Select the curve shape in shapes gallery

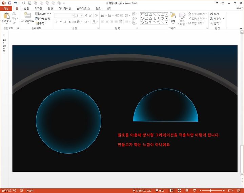tap(158, 22)
